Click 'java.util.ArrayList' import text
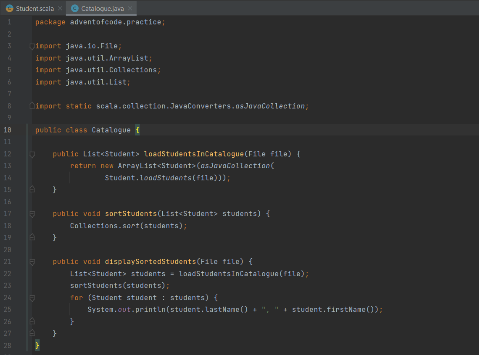The width and height of the screenshot is (479, 355). pos(107,58)
